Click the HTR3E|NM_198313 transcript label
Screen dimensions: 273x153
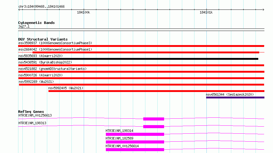tap(32, 123)
